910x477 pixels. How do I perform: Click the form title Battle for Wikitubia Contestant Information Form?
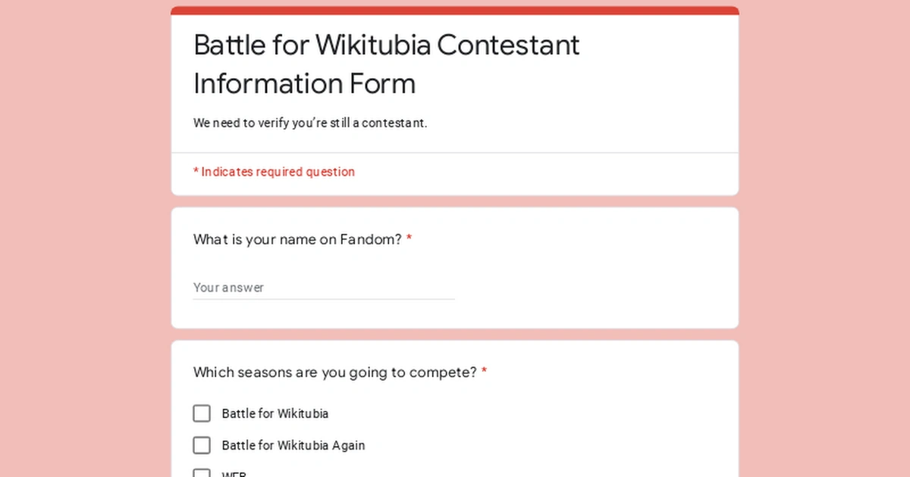pyautogui.click(x=386, y=64)
